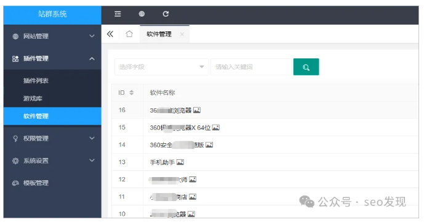This screenshot has height=222, width=424.
Task: Select the 手机助手 software name
Action: (162, 162)
